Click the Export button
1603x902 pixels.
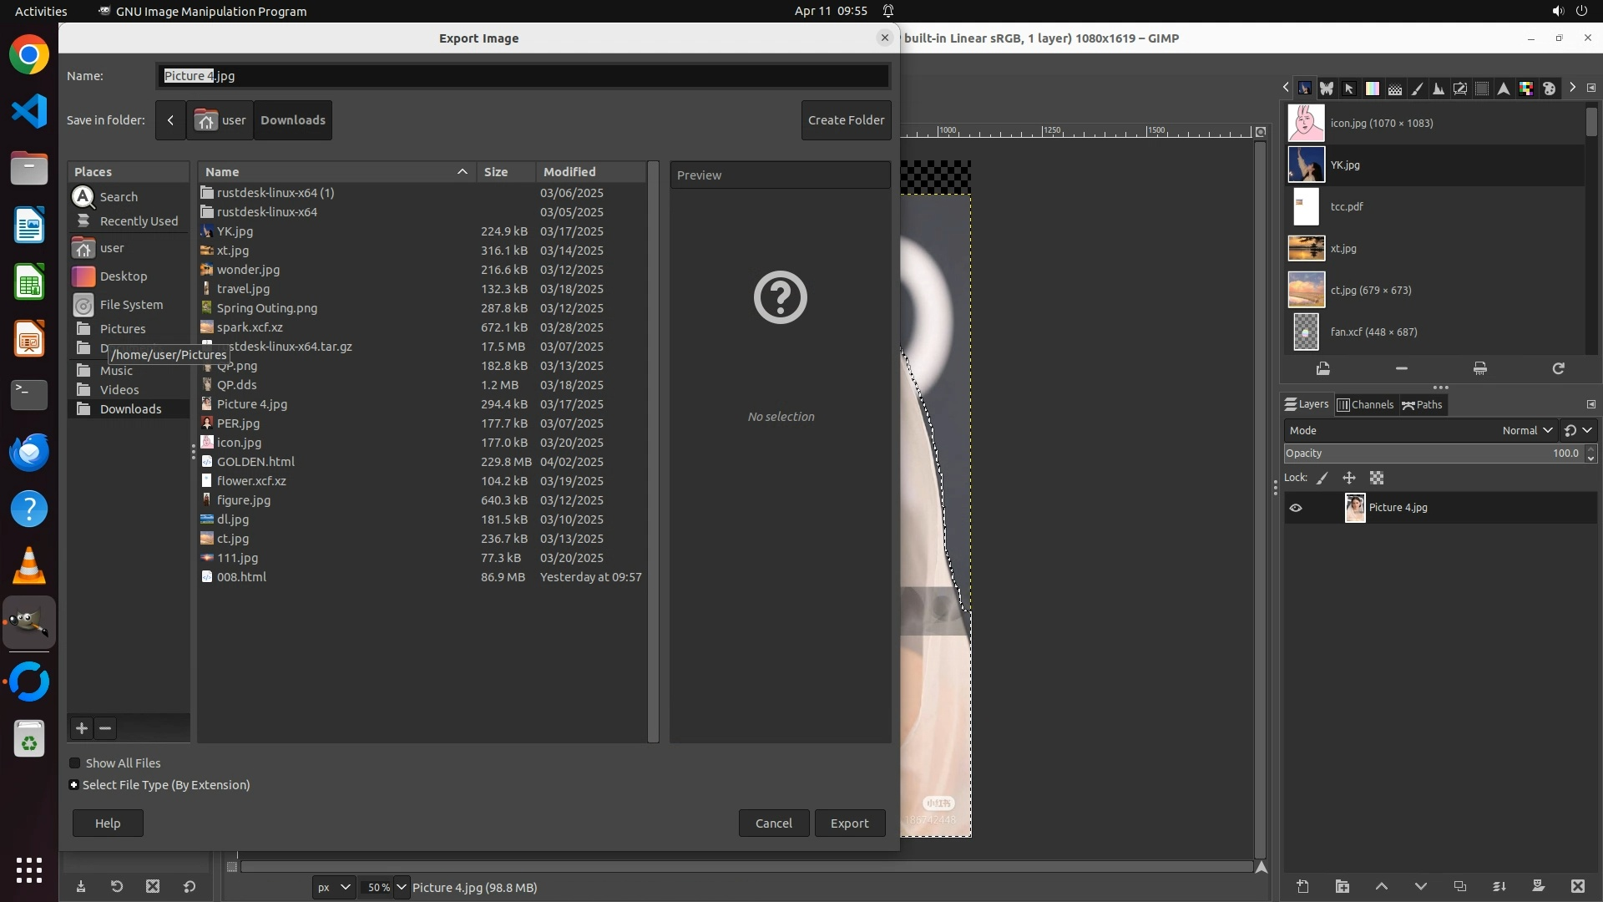click(849, 823)
